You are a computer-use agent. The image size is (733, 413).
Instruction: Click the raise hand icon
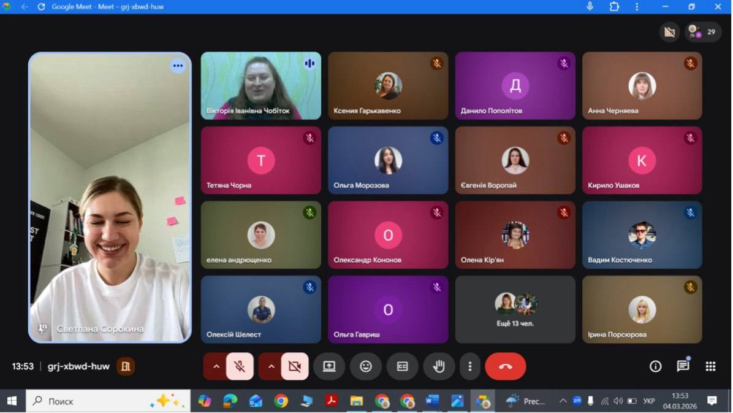(x=439, y=366)
